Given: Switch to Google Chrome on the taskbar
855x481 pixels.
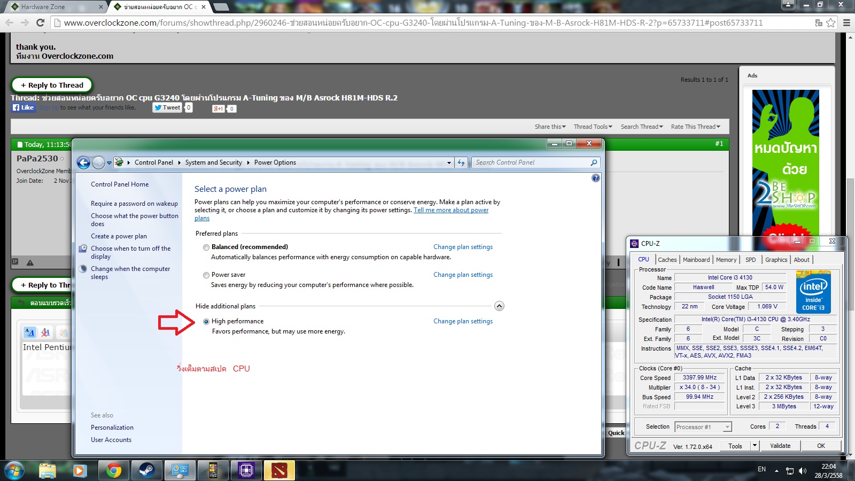Looking at the screenshot, I should 113,470.
